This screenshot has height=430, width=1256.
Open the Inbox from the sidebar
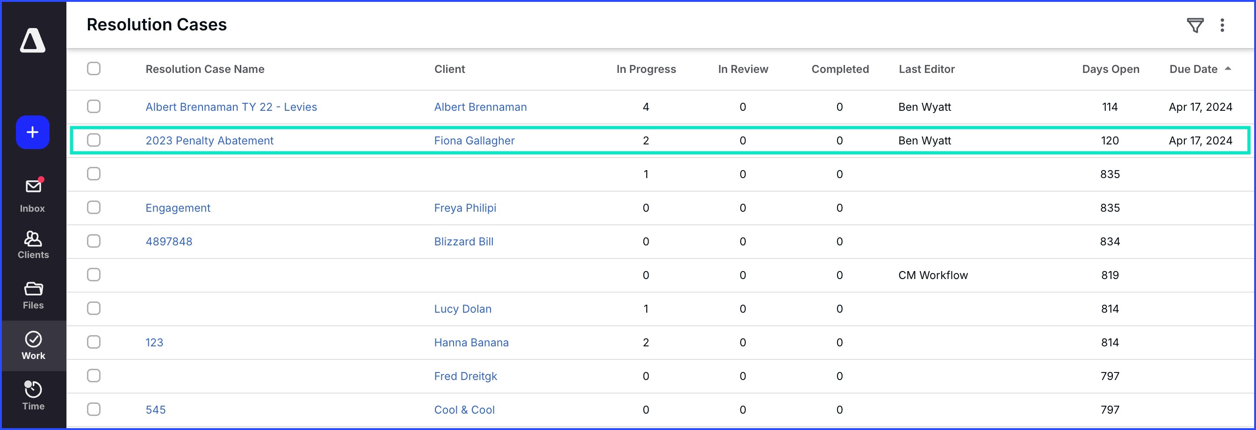33,195
